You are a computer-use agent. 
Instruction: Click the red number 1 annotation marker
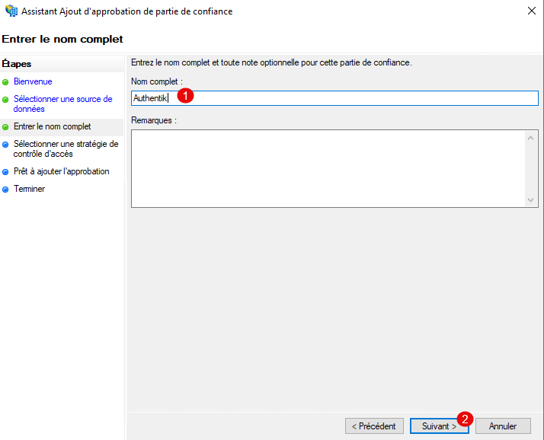pyautogui.click(x=184, y=96)
